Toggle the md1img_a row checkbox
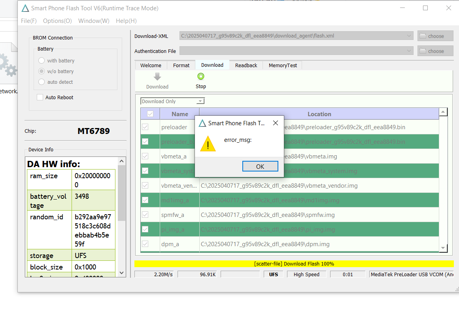 145,200
